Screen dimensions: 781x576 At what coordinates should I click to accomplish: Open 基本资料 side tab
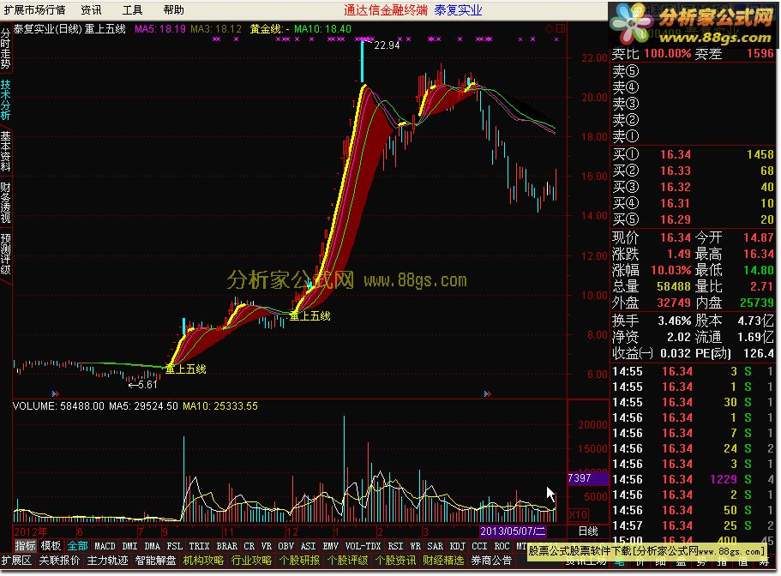coord(5,152)
